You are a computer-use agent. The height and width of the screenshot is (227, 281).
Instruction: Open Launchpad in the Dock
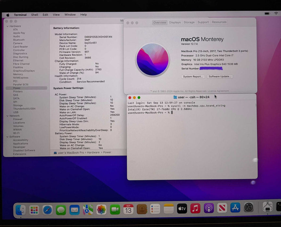pyautogui.click(x=34, y=210)
